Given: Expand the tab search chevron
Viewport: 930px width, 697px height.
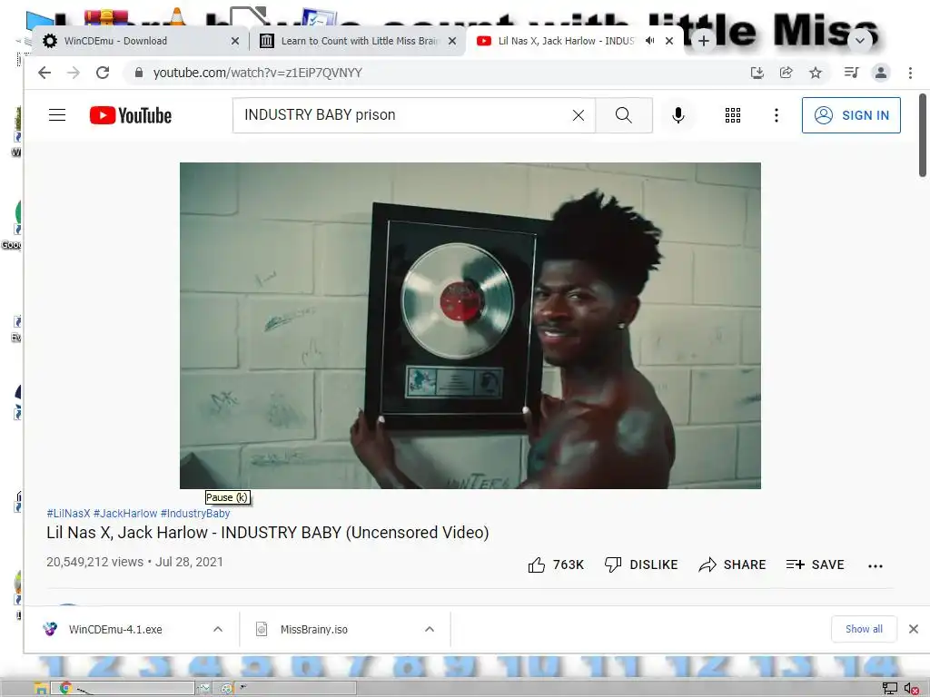Looking at the screenshot, I should point(860,41).
